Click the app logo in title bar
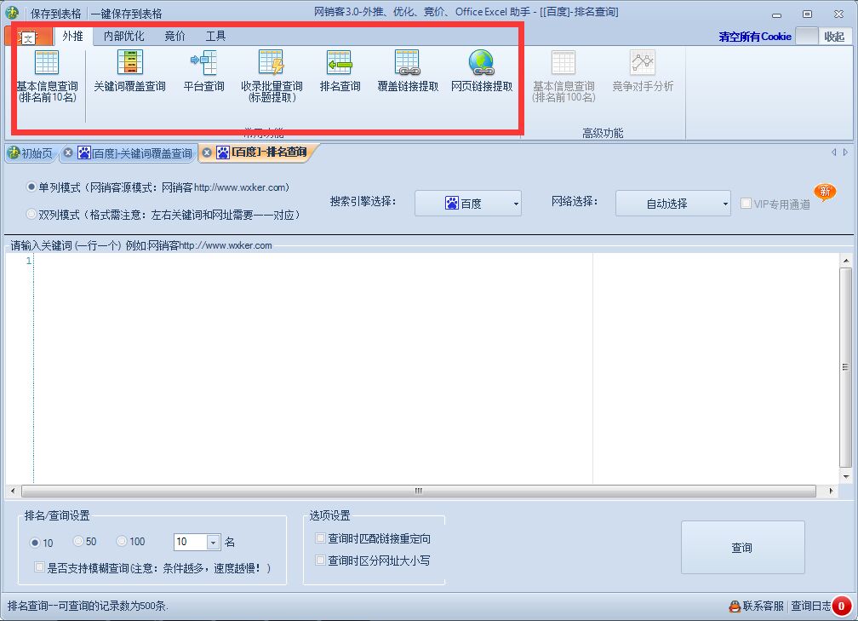Image resolution: width=858 pixels, height=621 pixels. [x=12, y=13]
